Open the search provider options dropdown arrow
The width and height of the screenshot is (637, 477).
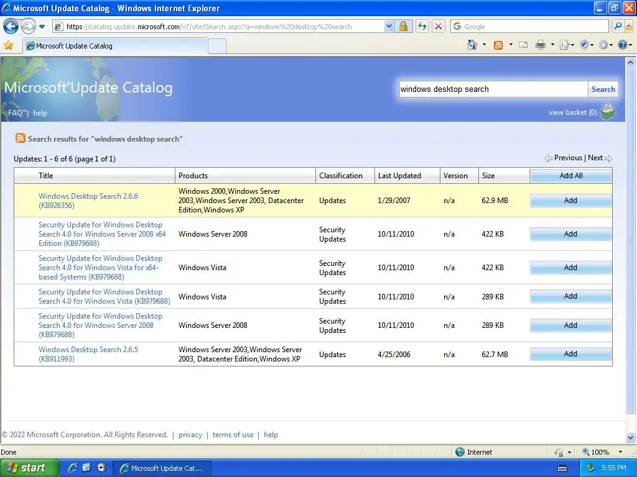point(628,27)
